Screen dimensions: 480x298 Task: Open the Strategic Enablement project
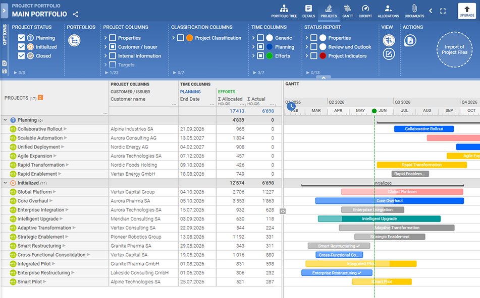tap(41, 237)
